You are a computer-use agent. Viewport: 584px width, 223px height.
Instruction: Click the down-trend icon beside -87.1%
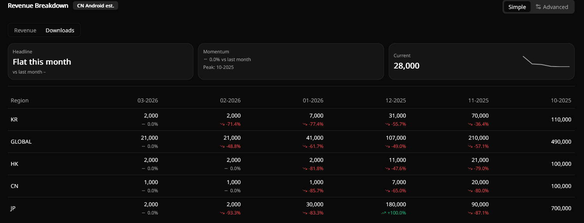pos(470,213)
